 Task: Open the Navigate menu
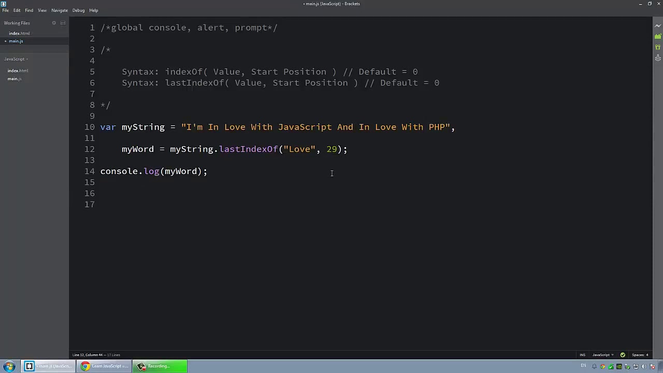point(60,10)
